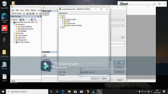Screen dimensions: 168x94
Task: Expand the C: drive node
Action: [x=60, y=16]
